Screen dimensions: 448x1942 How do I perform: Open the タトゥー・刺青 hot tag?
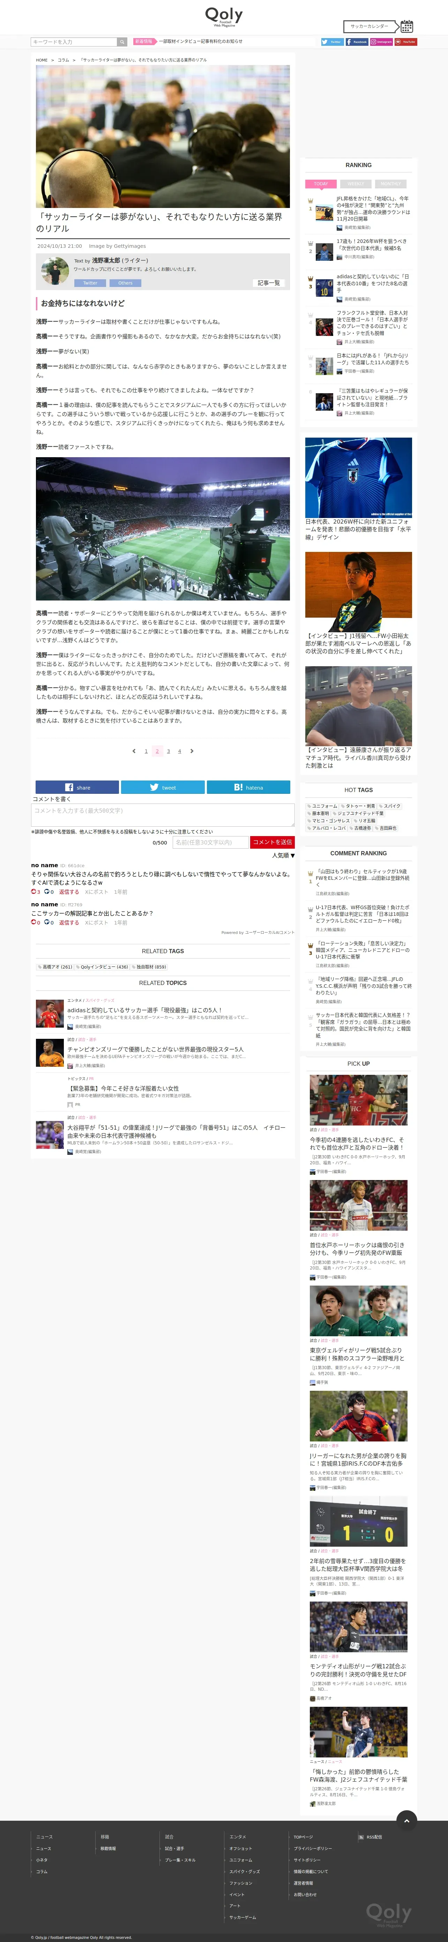[358, 806]
